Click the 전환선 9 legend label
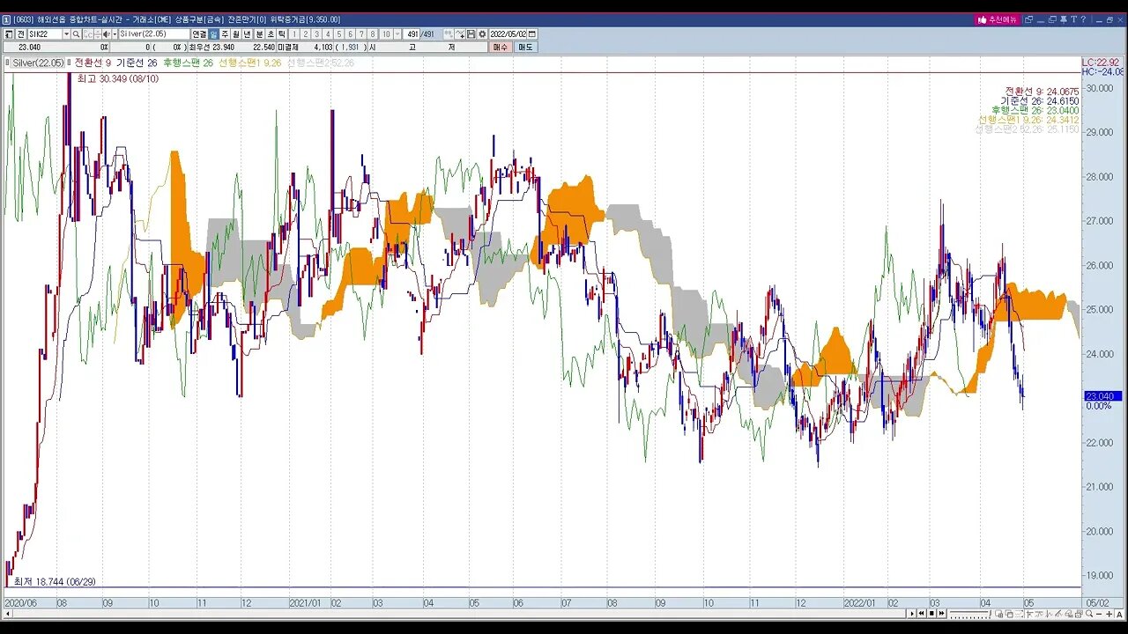 93,63
